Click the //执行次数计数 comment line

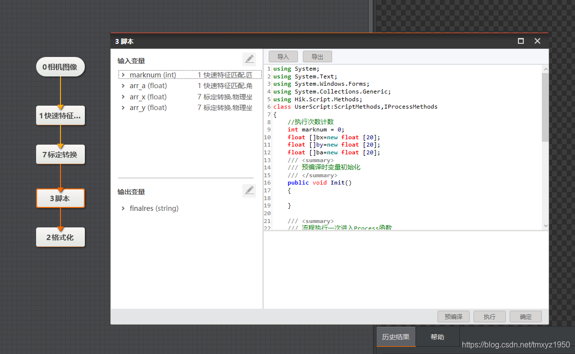pyautogui.click(x=311, y=122)
